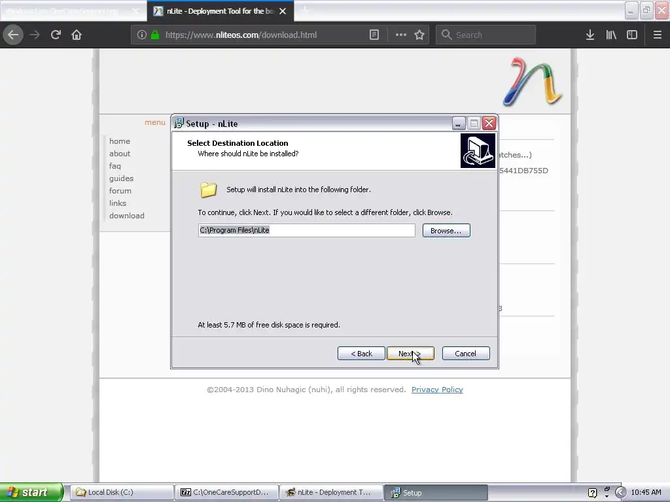Screen dimensions: 670x502
Task: Open the download menu link
Action: tap(126, 216)
